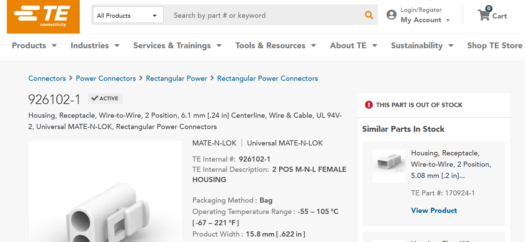Click the TE Connectivity logo
This screenshot has height=242, width=525.
click(x=43, y=16)
